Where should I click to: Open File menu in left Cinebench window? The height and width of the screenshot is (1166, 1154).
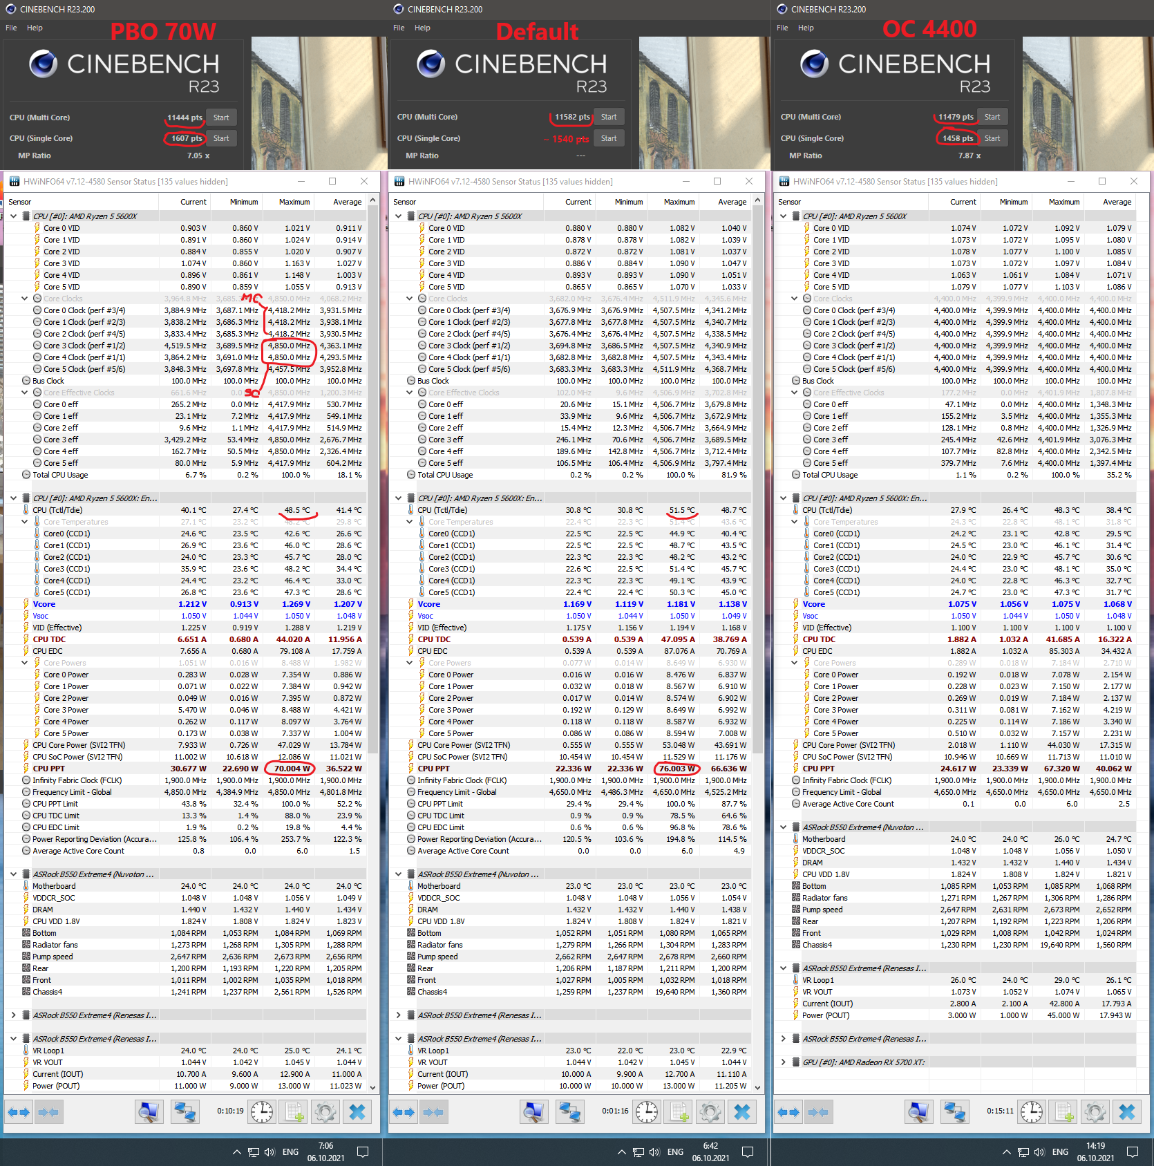coord(11,28)
